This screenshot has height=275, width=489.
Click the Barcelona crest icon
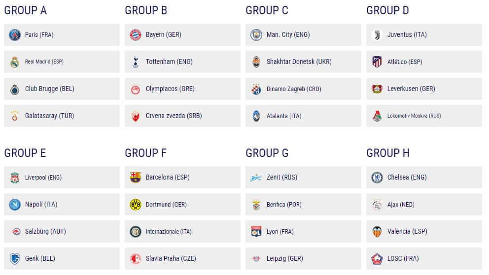coord(135,178)
